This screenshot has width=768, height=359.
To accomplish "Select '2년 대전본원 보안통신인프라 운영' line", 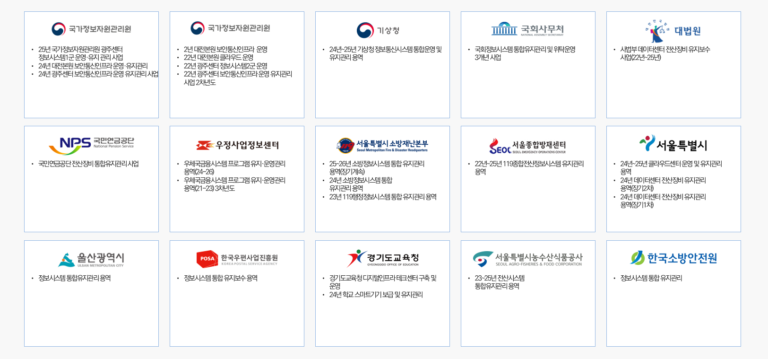I will [x=225, y=49].
